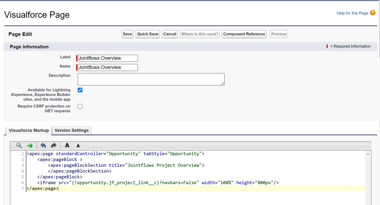The width and height of the screenshot is (380, 205).
Task: Click the Quick Save button
Action: [148, 34]
